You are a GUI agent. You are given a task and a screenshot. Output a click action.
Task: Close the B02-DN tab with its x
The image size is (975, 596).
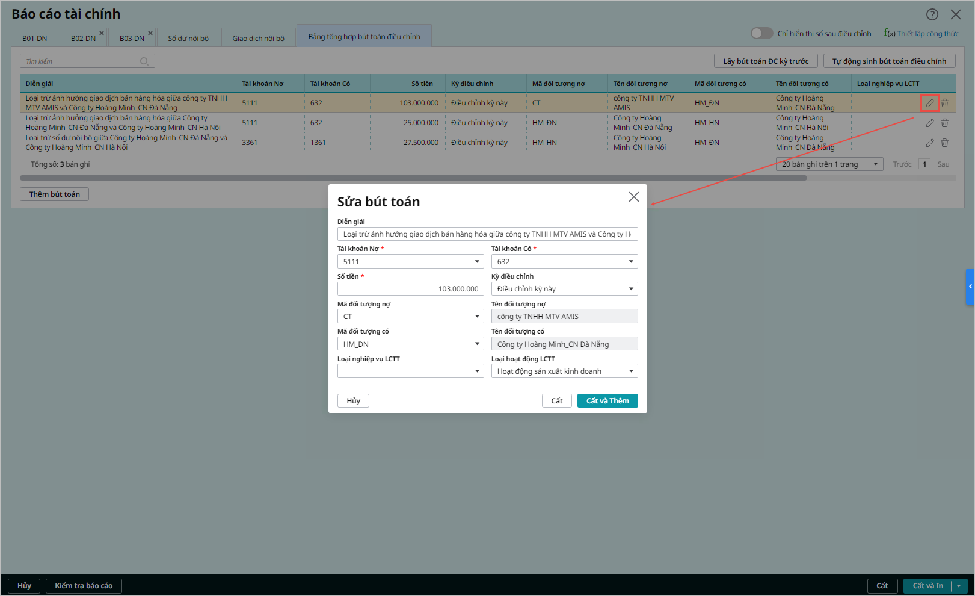pos(102,33)
